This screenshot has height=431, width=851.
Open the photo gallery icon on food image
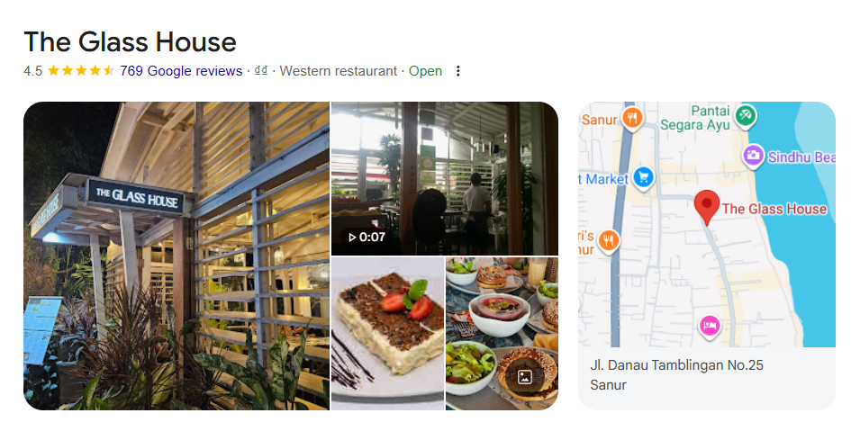(524, 377)
